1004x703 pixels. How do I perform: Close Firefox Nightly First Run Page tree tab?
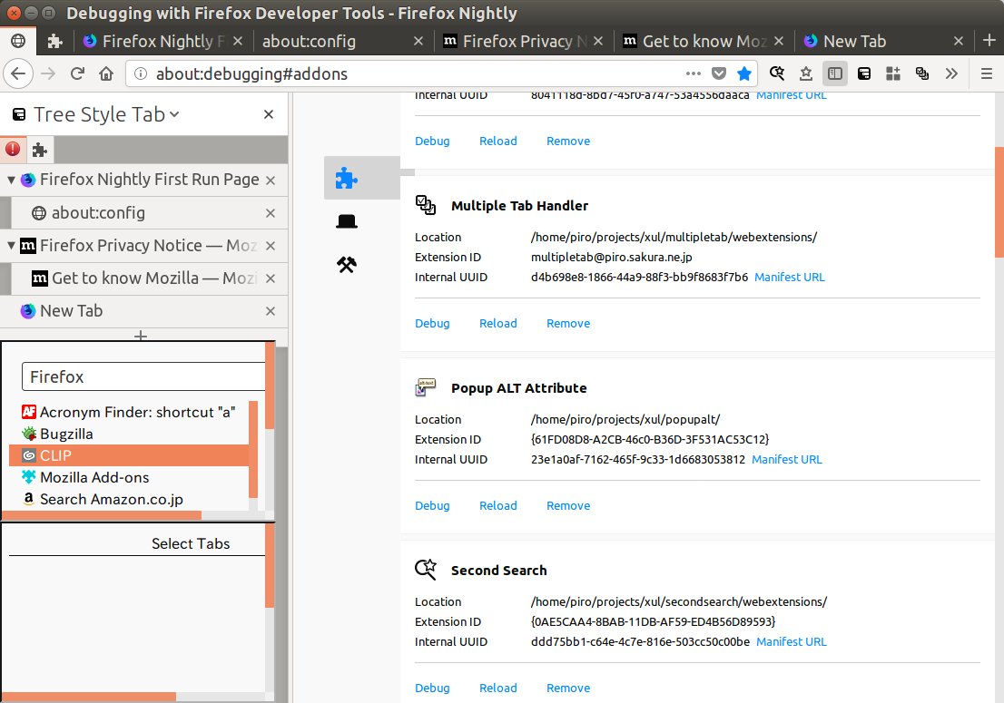[x=271, y=181]
